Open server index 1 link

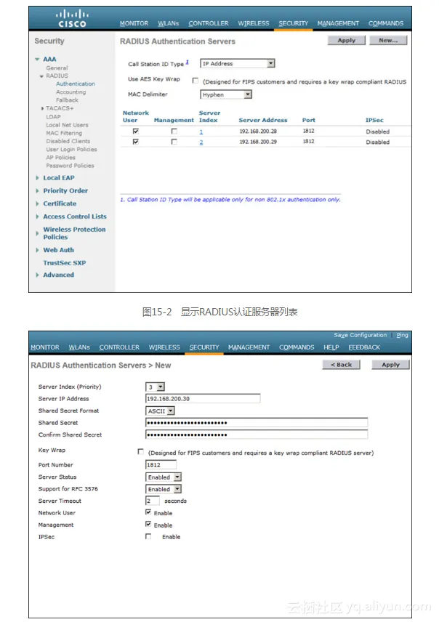[x=201, y=132]
